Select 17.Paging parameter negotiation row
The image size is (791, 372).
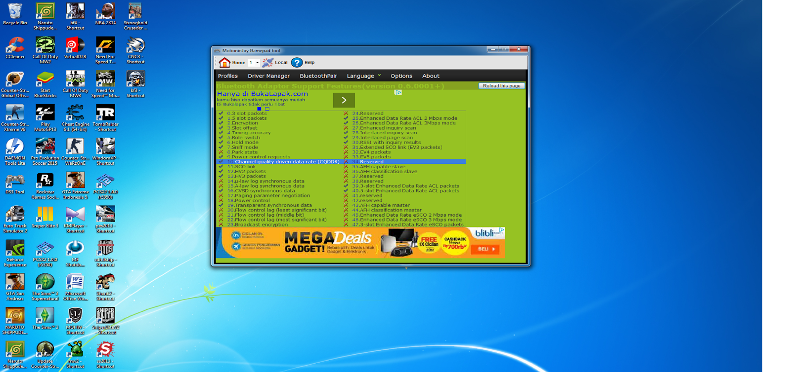279,196
